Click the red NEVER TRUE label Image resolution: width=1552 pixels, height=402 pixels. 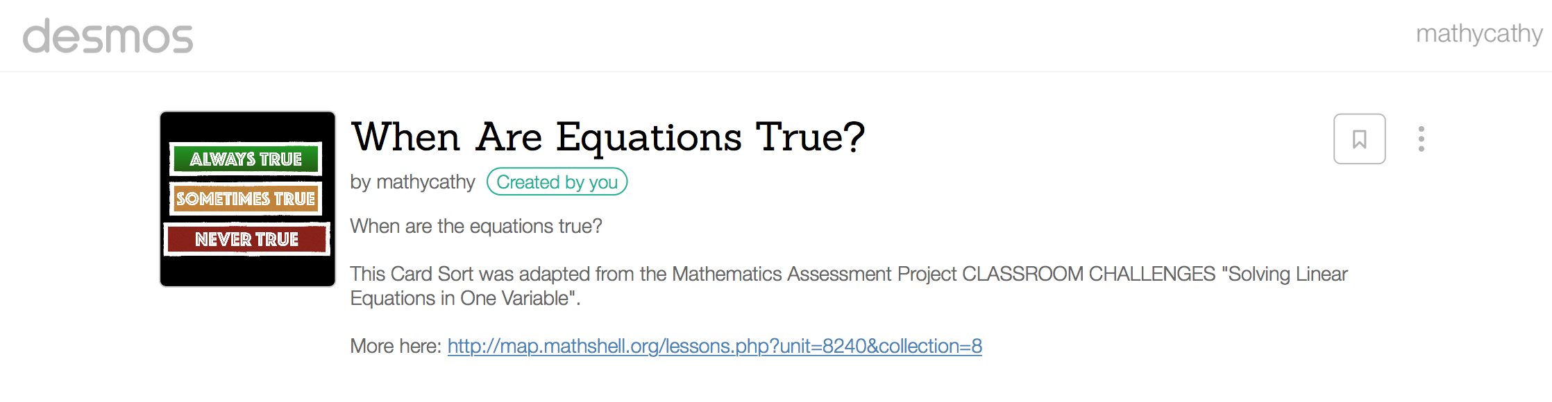[246, 239]
